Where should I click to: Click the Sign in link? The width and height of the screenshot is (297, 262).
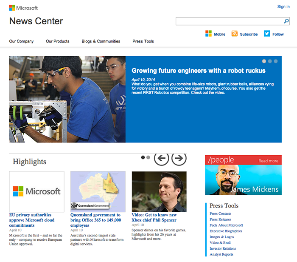pos(283,7)
